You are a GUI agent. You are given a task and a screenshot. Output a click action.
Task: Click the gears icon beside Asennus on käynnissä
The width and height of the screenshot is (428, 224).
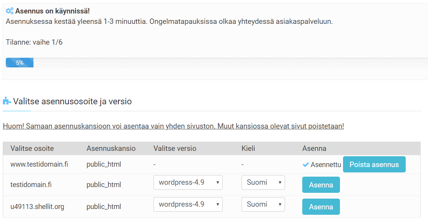(x=10, y=11)
